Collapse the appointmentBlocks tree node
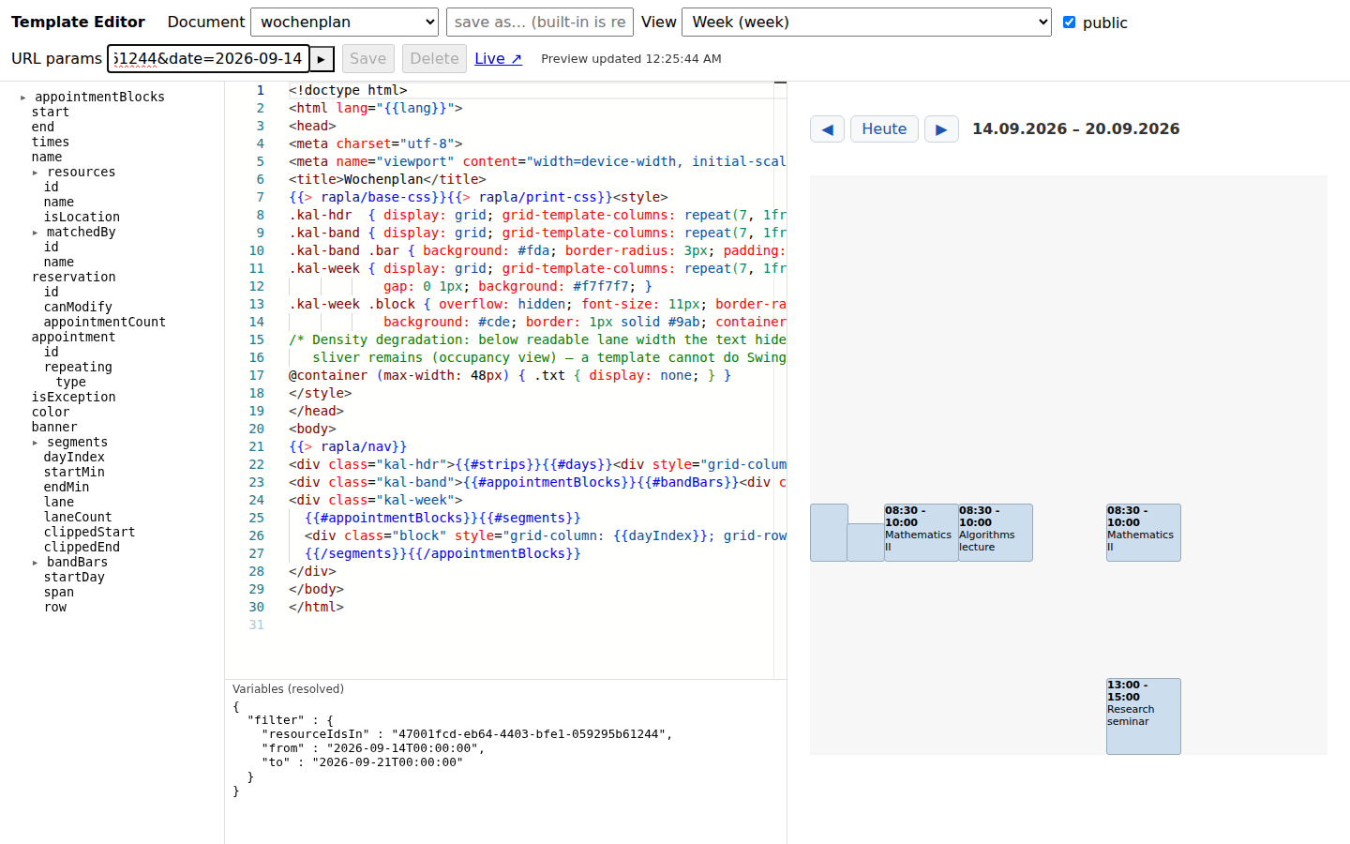 (x=23, y=98)
